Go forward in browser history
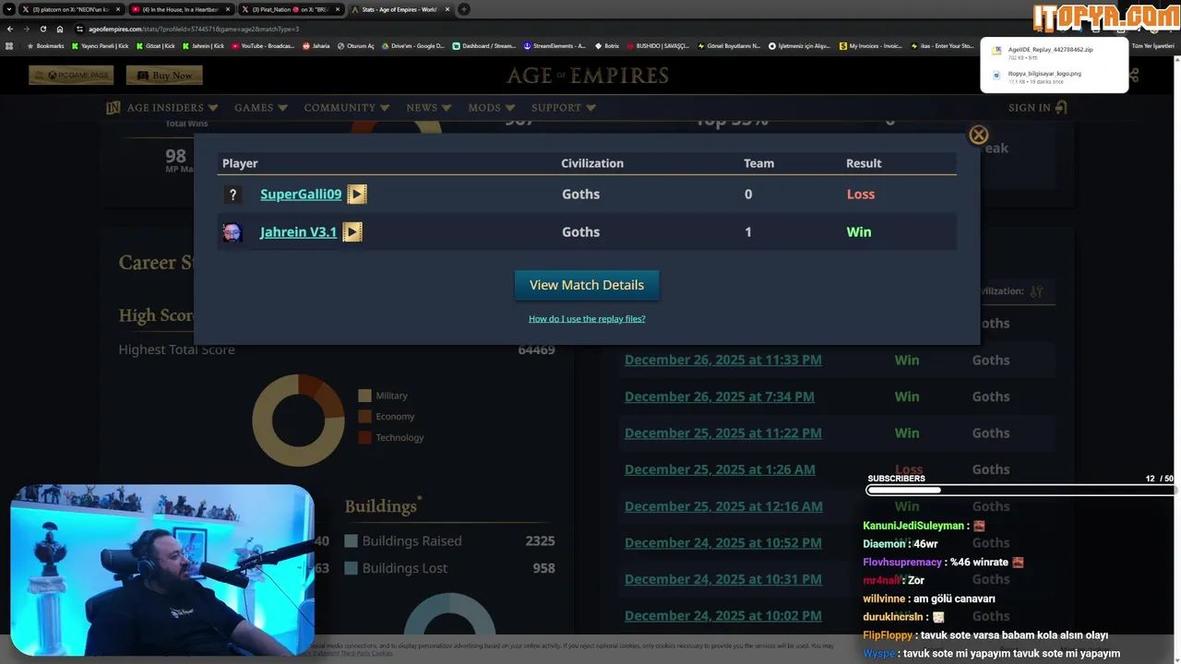 point(26,29)
